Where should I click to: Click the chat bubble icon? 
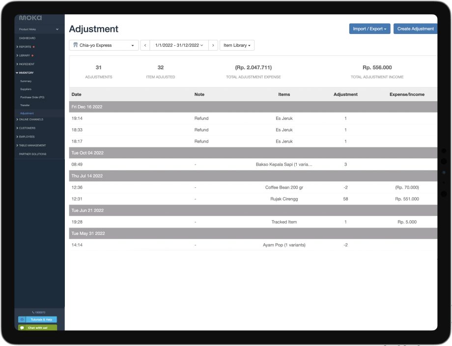tap(22, 328)
